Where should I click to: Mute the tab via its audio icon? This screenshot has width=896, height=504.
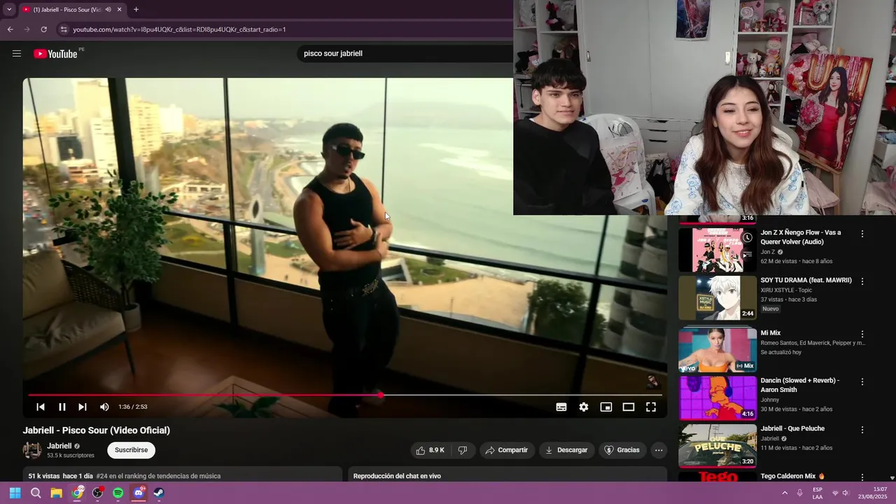click(x=108, y=10)
